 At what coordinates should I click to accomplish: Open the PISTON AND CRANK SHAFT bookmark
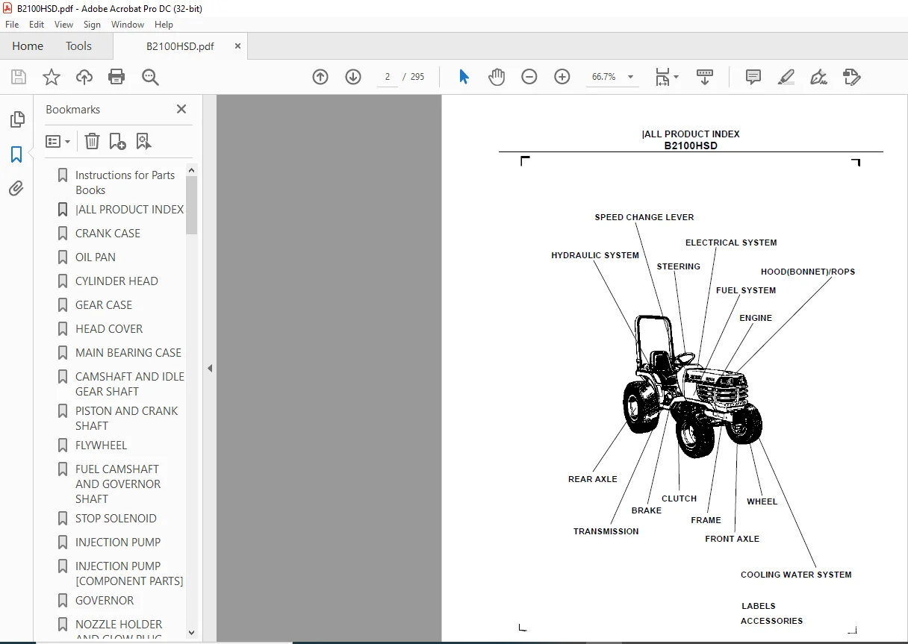[x=126, y=418]
